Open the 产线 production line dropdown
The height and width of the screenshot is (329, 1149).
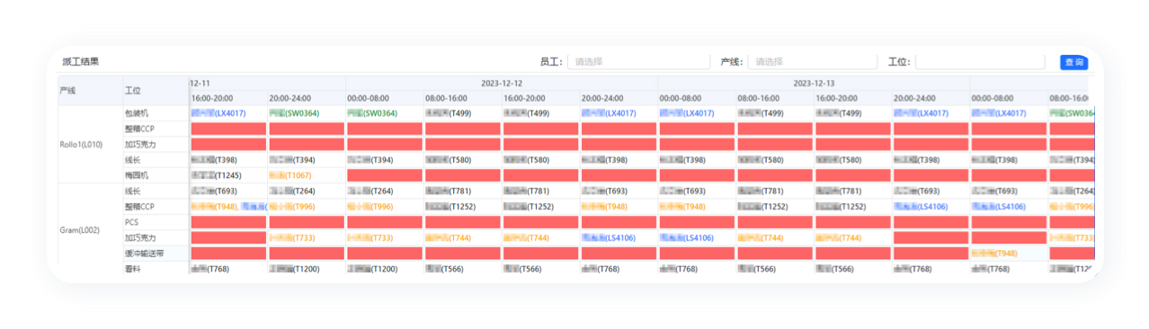pos(812,62)
